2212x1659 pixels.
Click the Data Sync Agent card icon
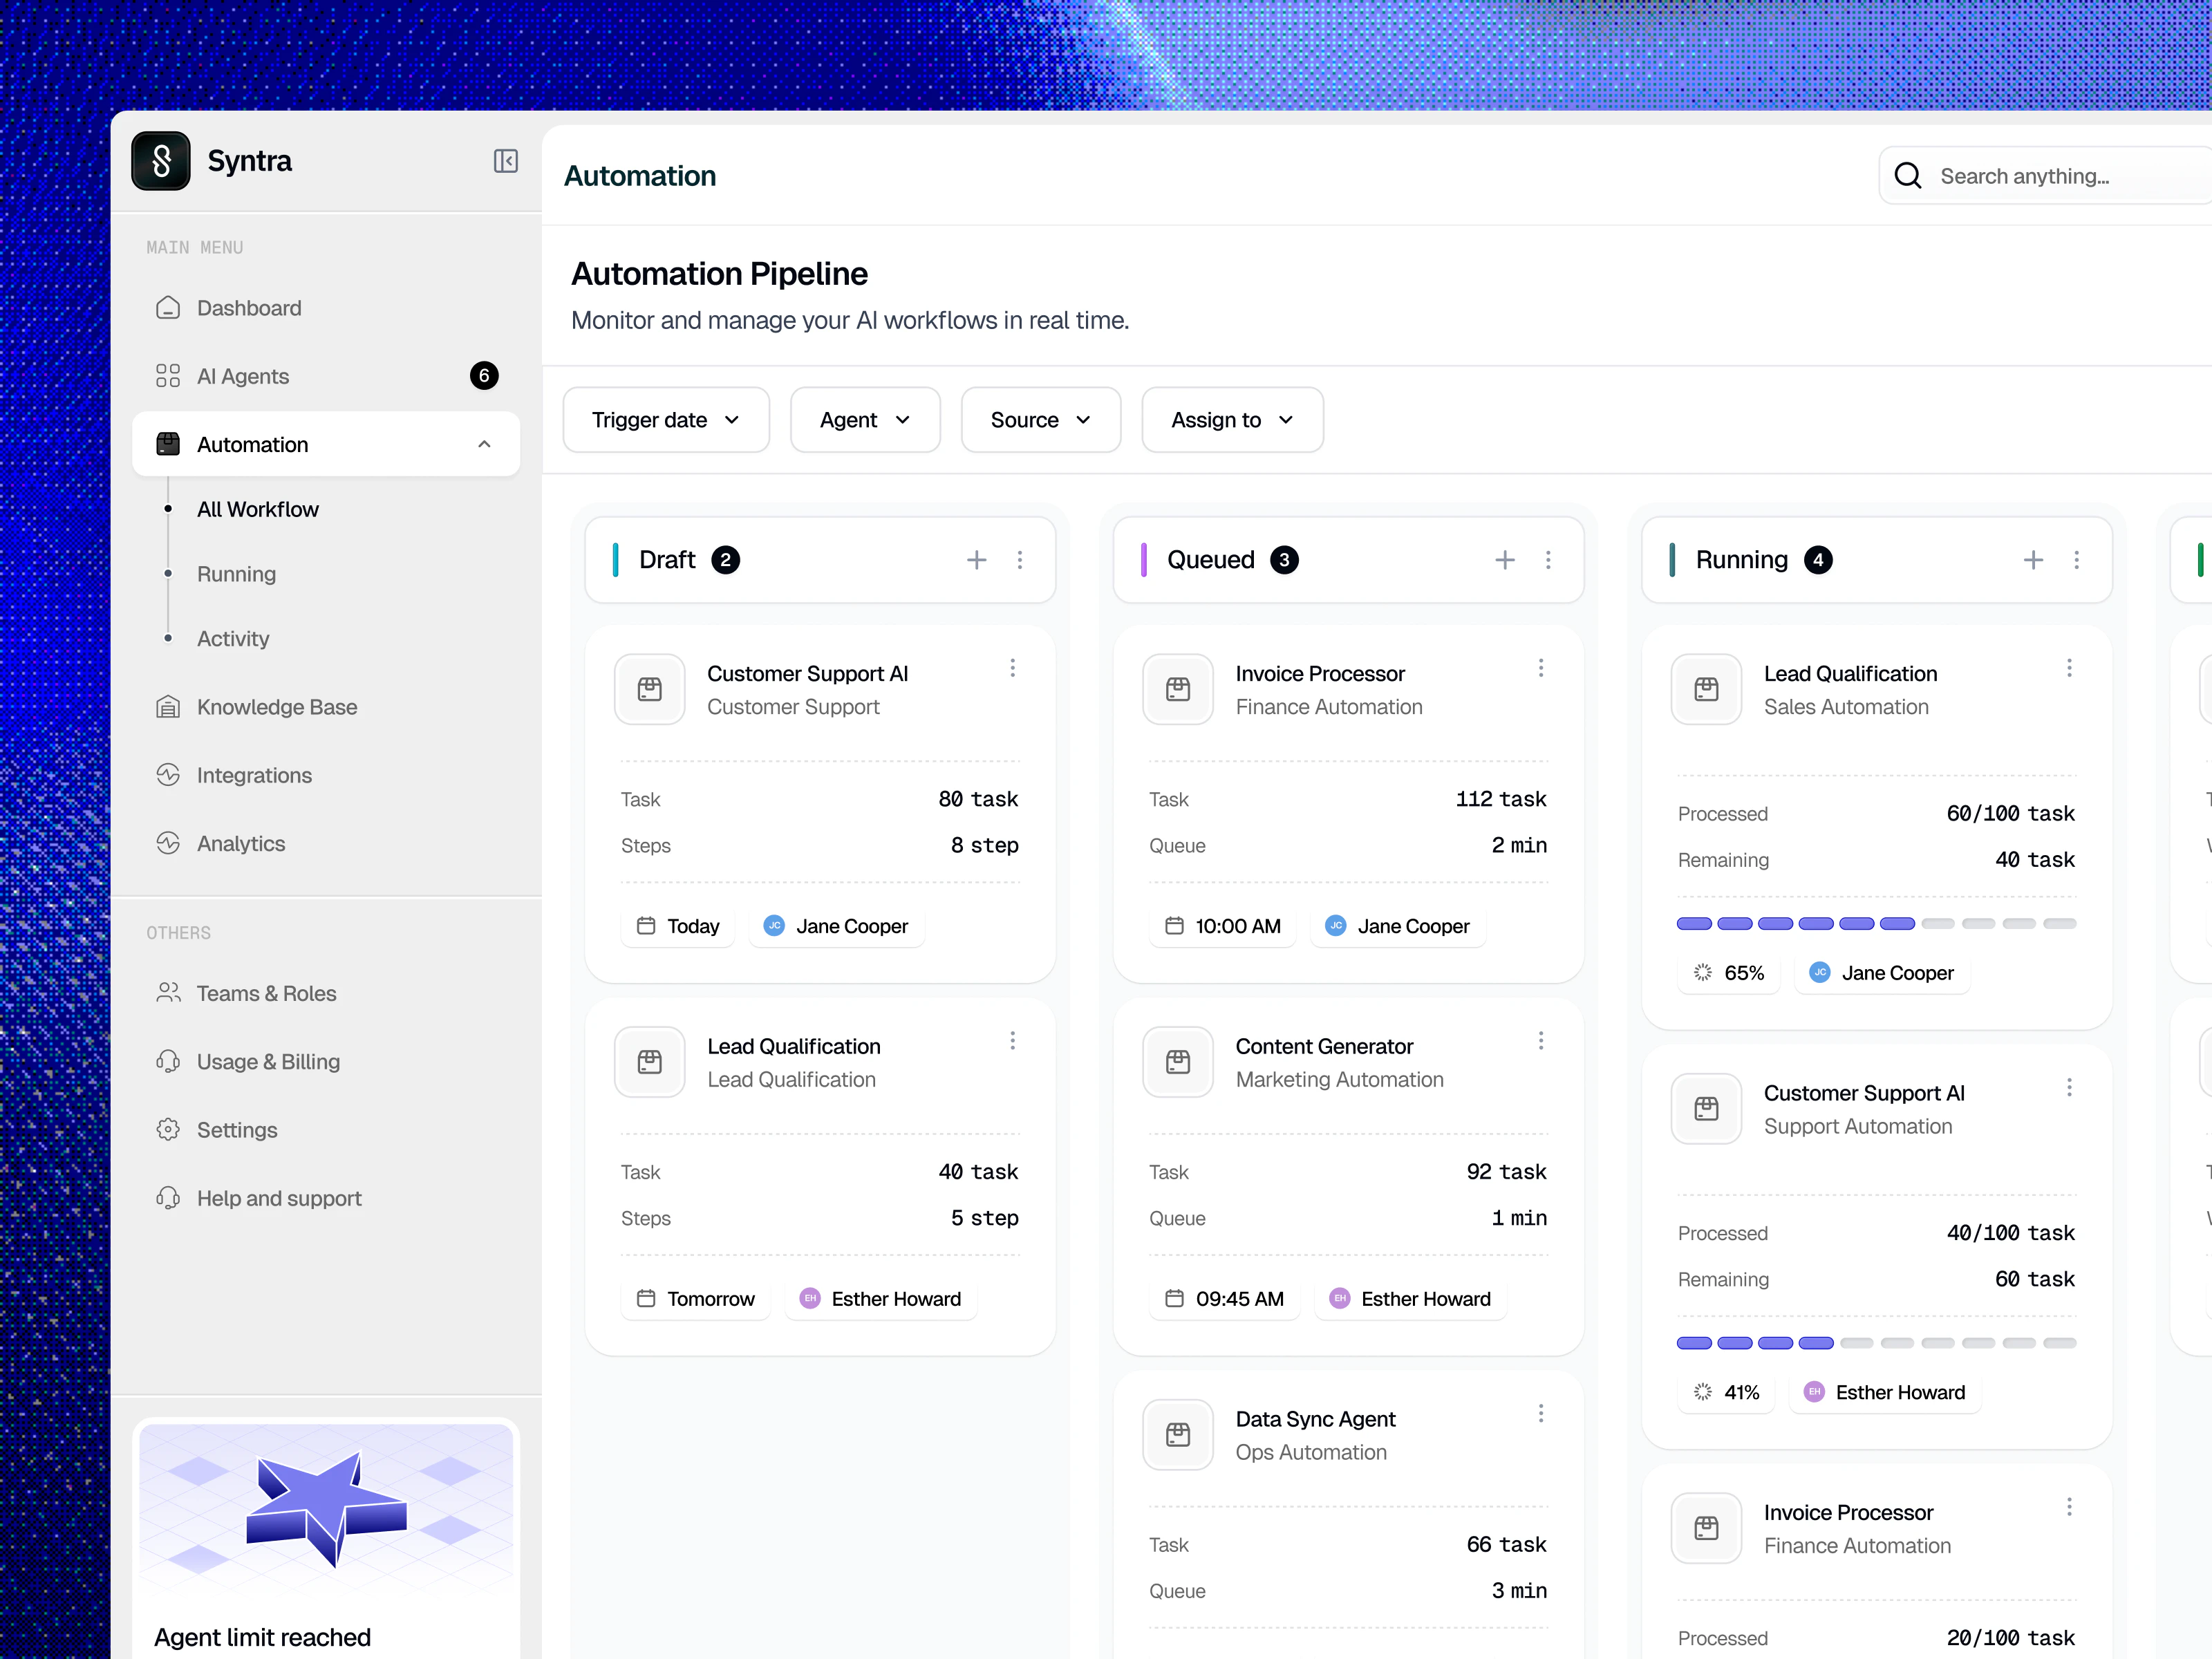(x=1178, y=1435)
